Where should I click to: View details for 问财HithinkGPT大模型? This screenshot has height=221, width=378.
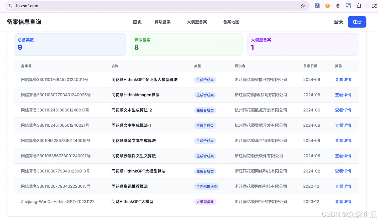click(343, 202)
